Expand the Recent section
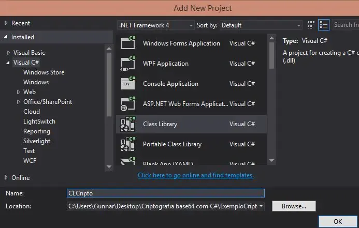The image size is (359, 228). pyautogui.click(x=6, y=23)
